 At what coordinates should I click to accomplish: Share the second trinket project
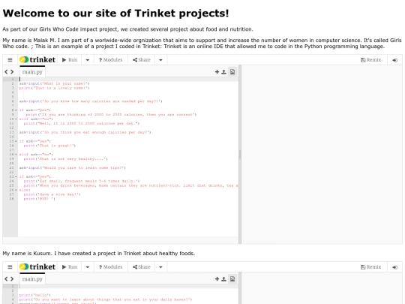click(x=142, y=266)
